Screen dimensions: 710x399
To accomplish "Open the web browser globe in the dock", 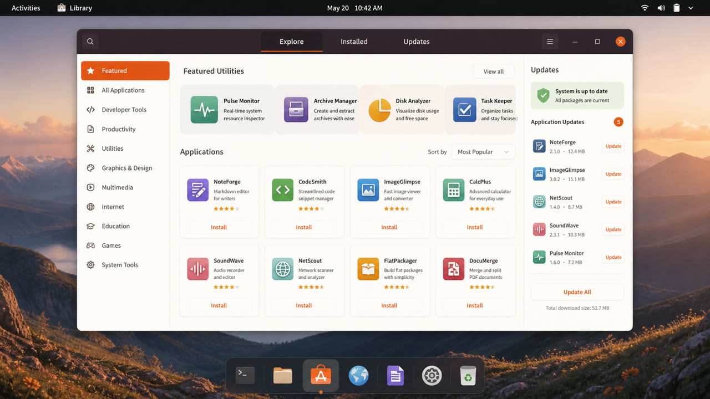I will 358,376.
